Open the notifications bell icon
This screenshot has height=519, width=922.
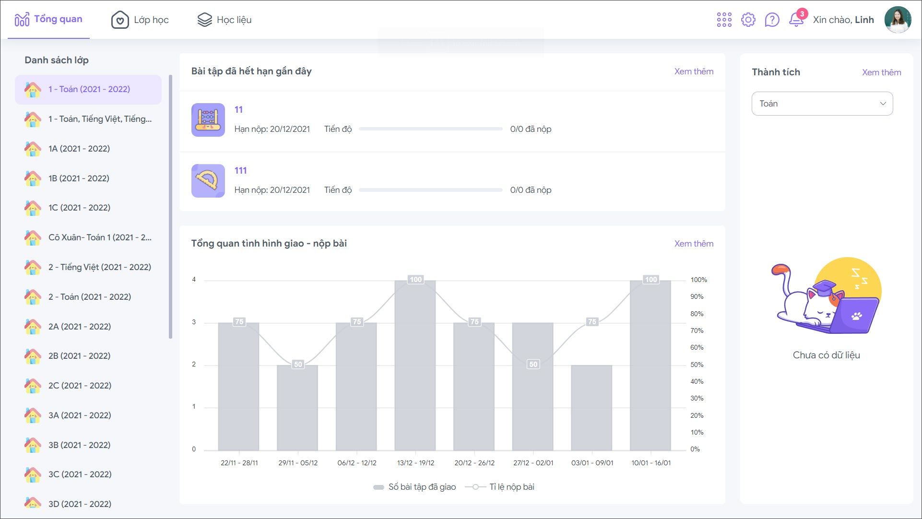(x=796, y=20)
